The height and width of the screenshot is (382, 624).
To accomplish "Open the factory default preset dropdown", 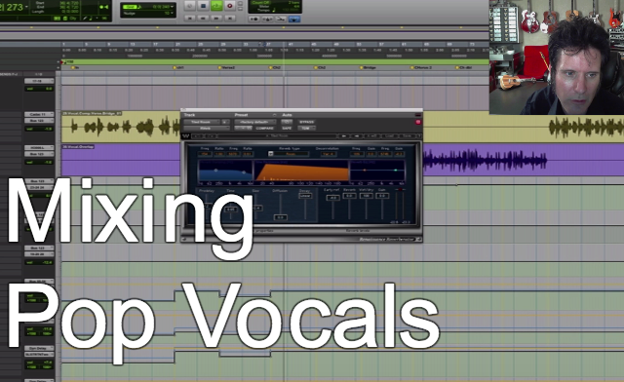I will click(255, 122).
